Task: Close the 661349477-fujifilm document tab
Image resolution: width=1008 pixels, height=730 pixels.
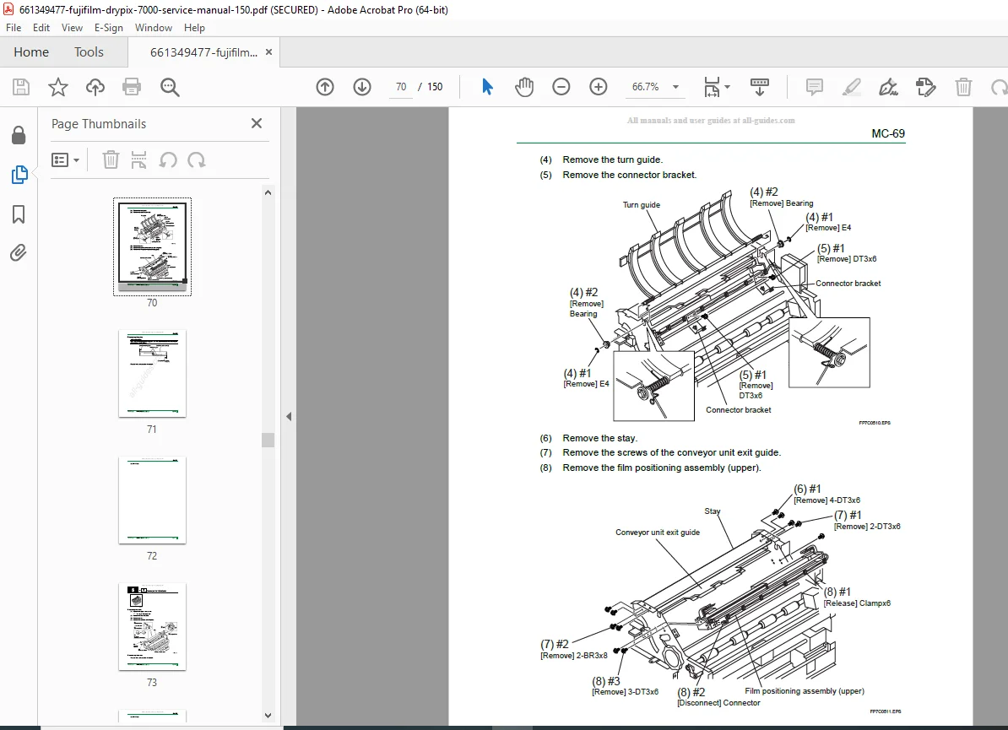Action: (x=268, y=52)
